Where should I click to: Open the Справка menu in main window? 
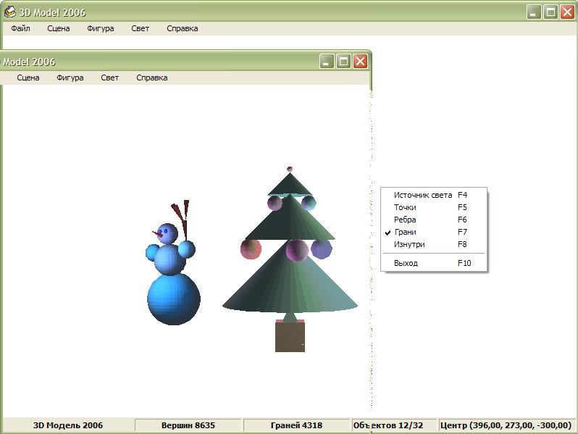(182, 28)
